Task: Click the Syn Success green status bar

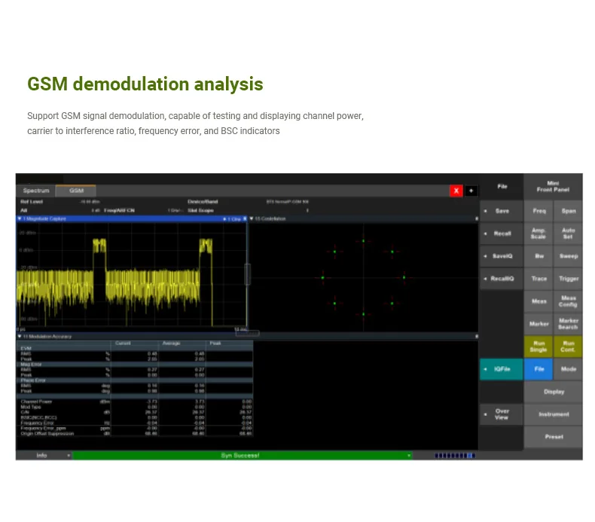Action: [241, 455]
